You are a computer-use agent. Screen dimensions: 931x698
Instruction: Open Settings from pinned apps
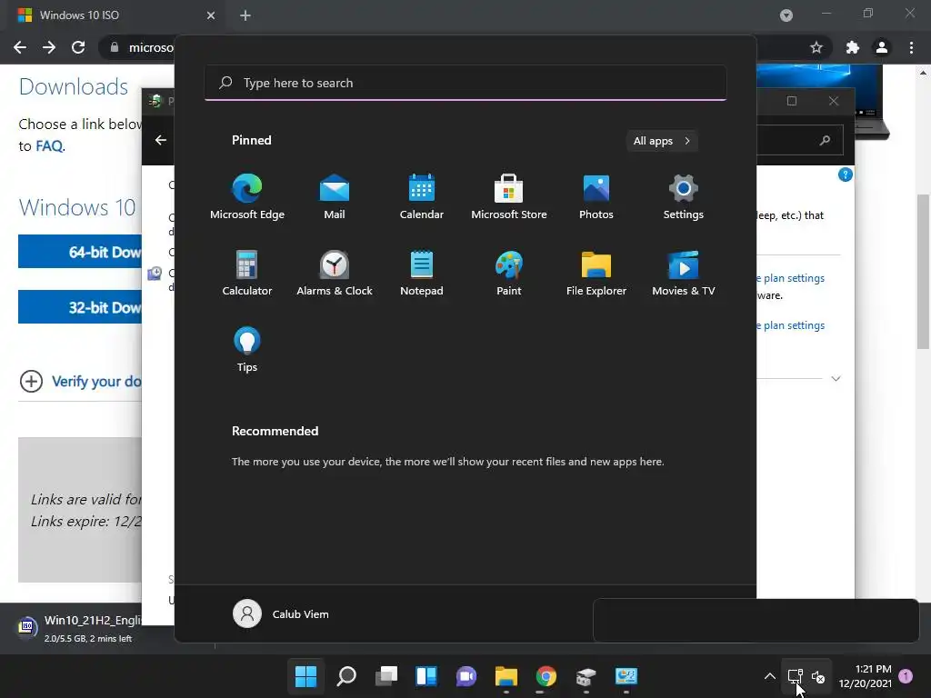[684, 196]
